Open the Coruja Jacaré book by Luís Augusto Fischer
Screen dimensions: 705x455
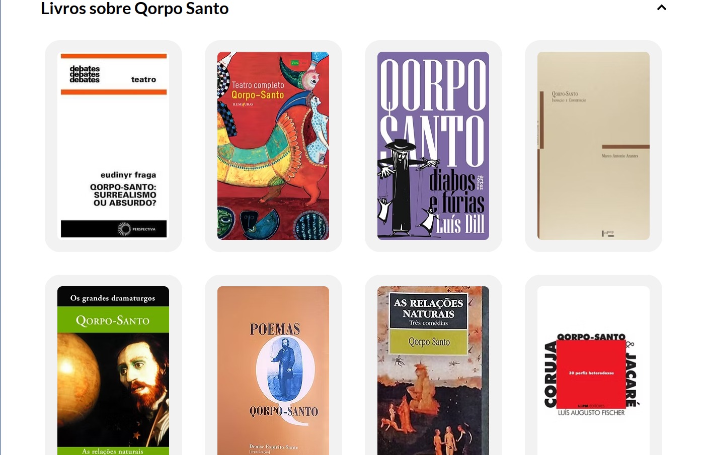click(x=593, y=371)
